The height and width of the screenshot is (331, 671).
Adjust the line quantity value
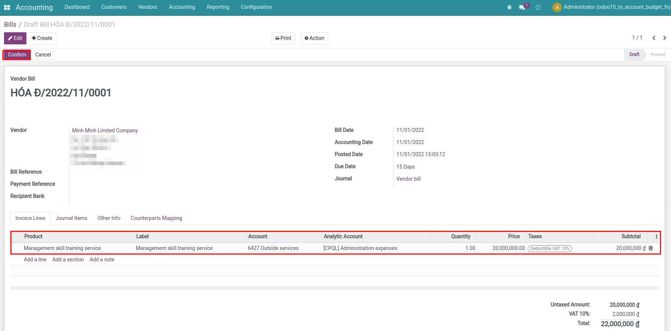point(470,248)
